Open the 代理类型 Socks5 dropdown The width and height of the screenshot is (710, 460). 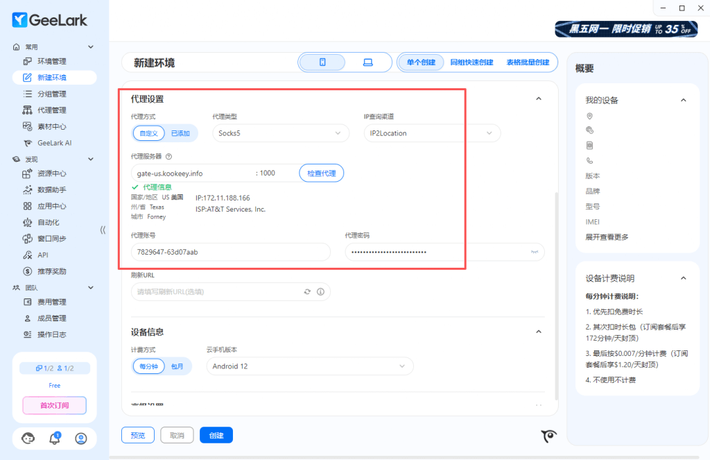[x=280, y=133]
